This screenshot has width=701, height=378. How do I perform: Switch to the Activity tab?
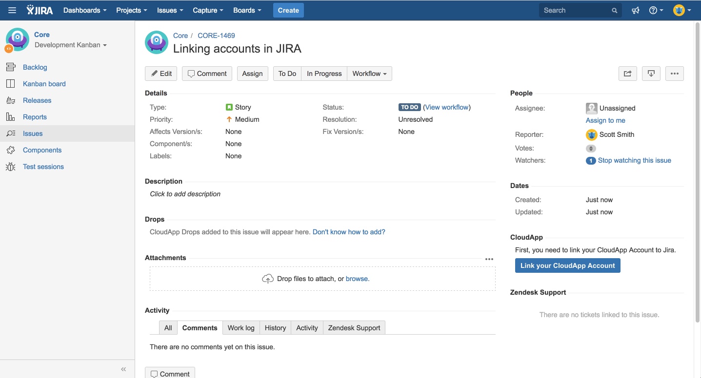point(307,328)
